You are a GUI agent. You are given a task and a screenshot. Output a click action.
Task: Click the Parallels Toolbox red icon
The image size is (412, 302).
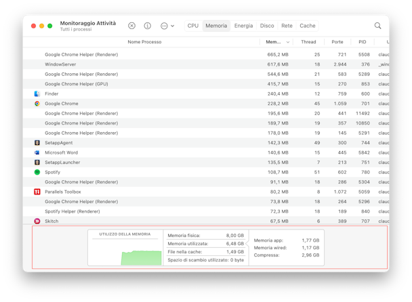pos(37,192)
